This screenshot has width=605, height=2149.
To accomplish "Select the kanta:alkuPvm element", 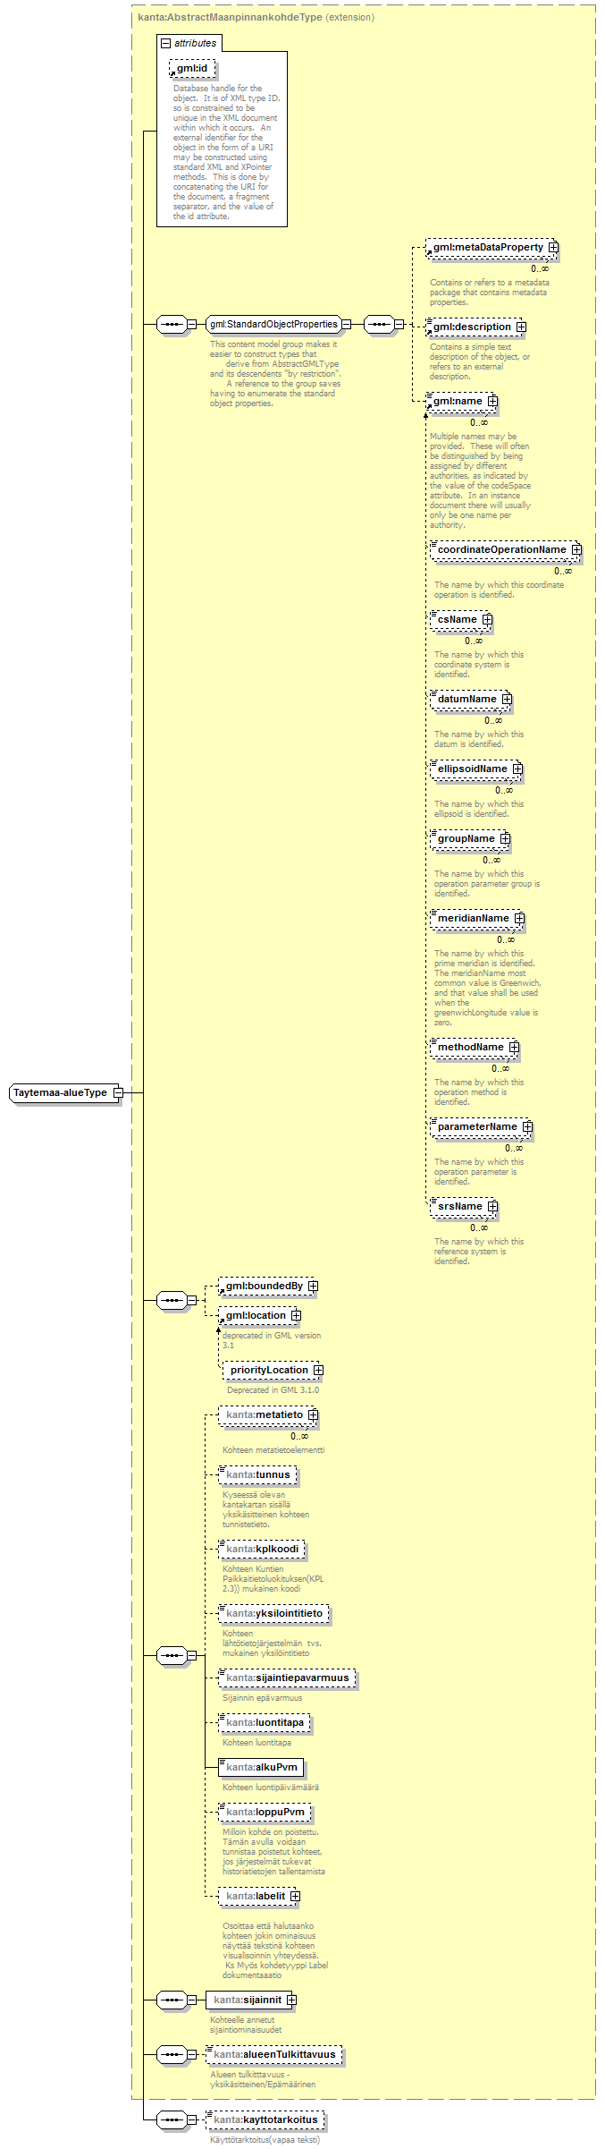I will 261,1767.
